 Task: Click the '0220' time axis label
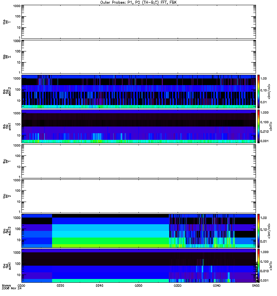coord(60,285)
